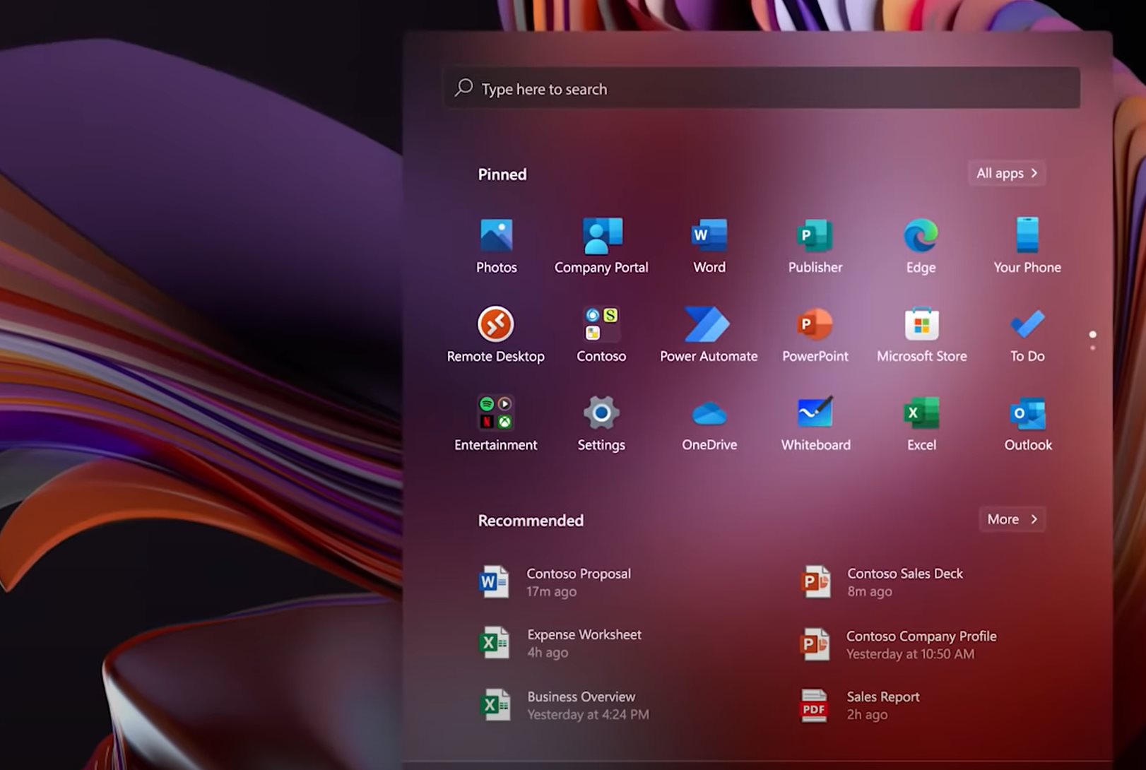The height and width of the screenshot is (770, 1146).
Task: Open Business Overview spreadsheet
Action: pyautogui.click(x=565, y=705)
